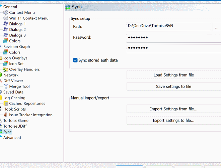Click Import Settings from file button
The height and width of the screenshot is (168, 221).
point(173,109)
